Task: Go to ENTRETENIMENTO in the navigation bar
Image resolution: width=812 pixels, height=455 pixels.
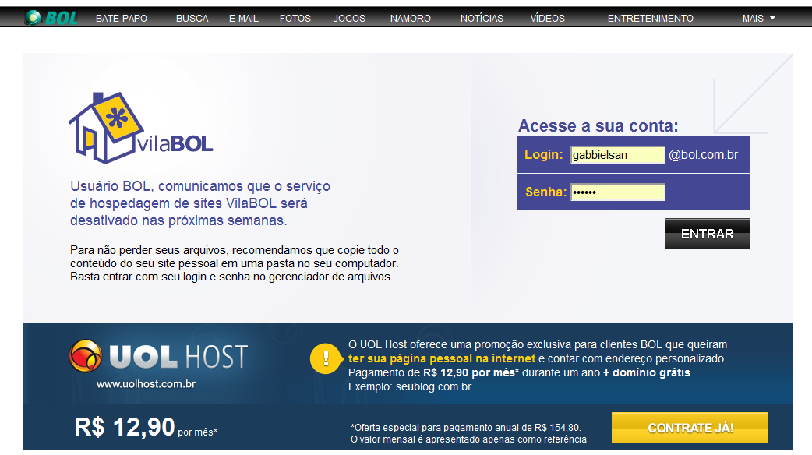Action: [x=651, y=19]
